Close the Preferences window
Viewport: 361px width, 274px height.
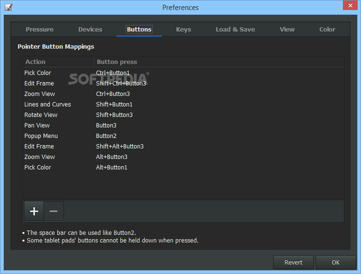(x=350, y=6)
